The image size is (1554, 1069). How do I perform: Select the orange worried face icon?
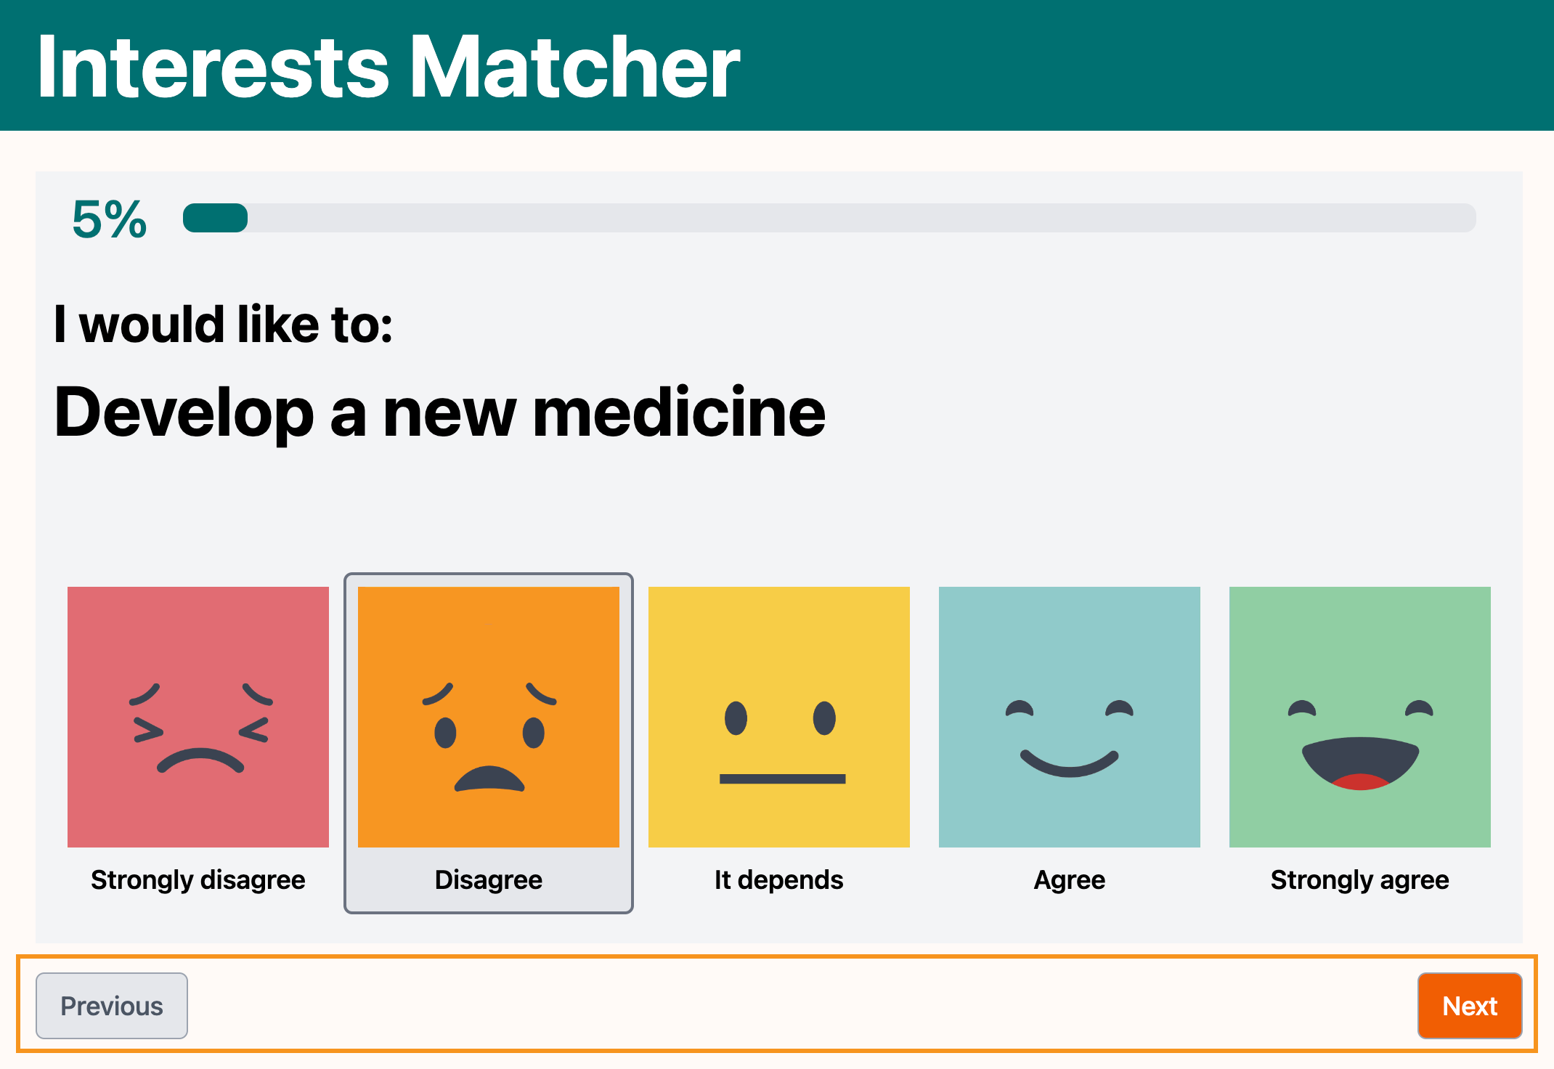(488, 717)
